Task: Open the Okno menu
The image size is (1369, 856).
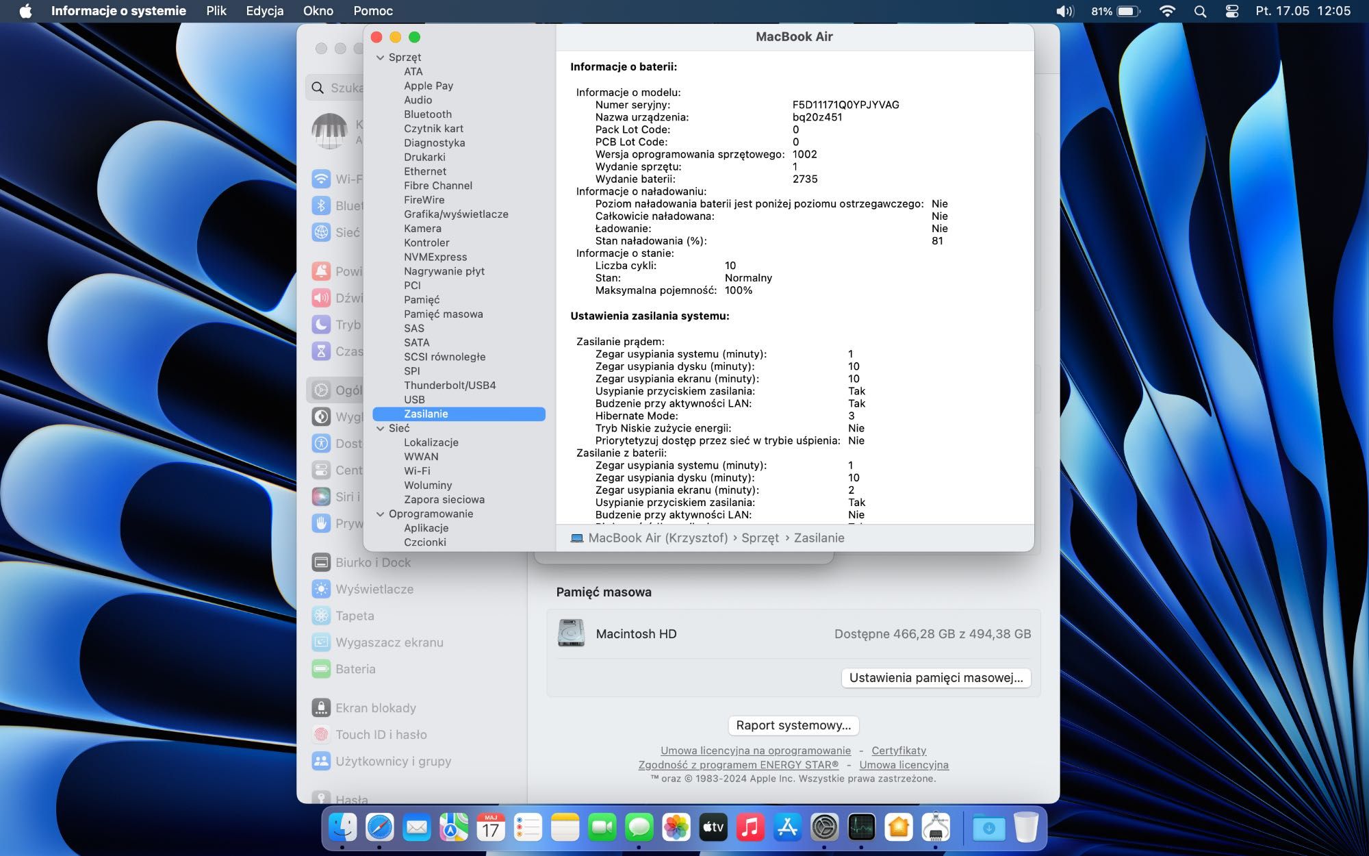Action: pos(318,11)
